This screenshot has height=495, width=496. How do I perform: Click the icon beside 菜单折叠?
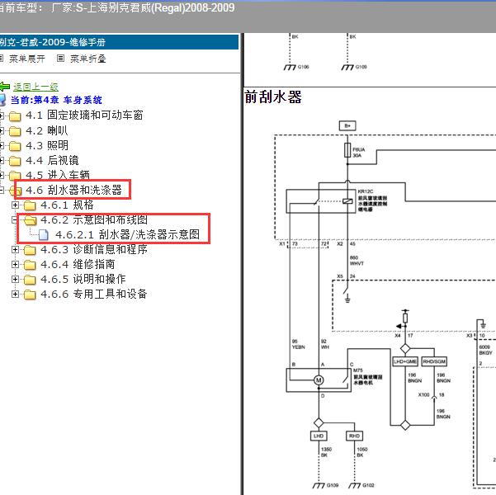pos(61,59)
